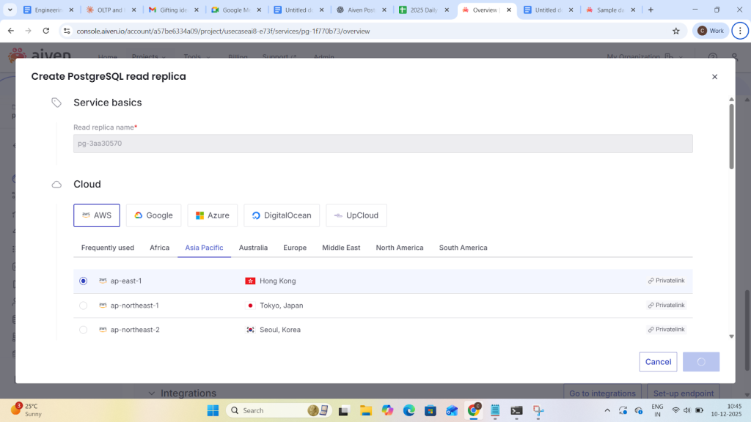The image size is (751, 422).
Task: Switch to Frequently used regions tab
Action: pyautogui.click(x=107, y=248)
